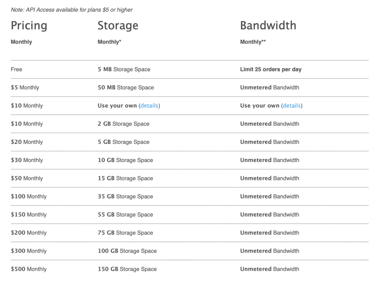The image size is (378, 284).
Task: Click "150 GB Storage Space" text
Action: pos(127,269)
